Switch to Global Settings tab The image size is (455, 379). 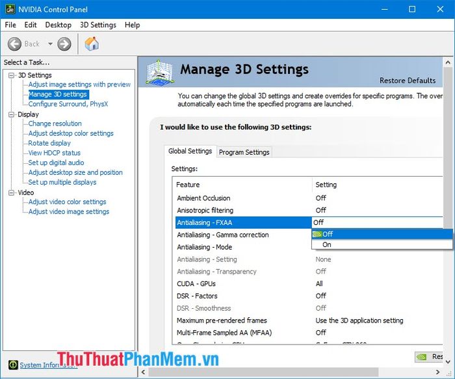point(190,151)
